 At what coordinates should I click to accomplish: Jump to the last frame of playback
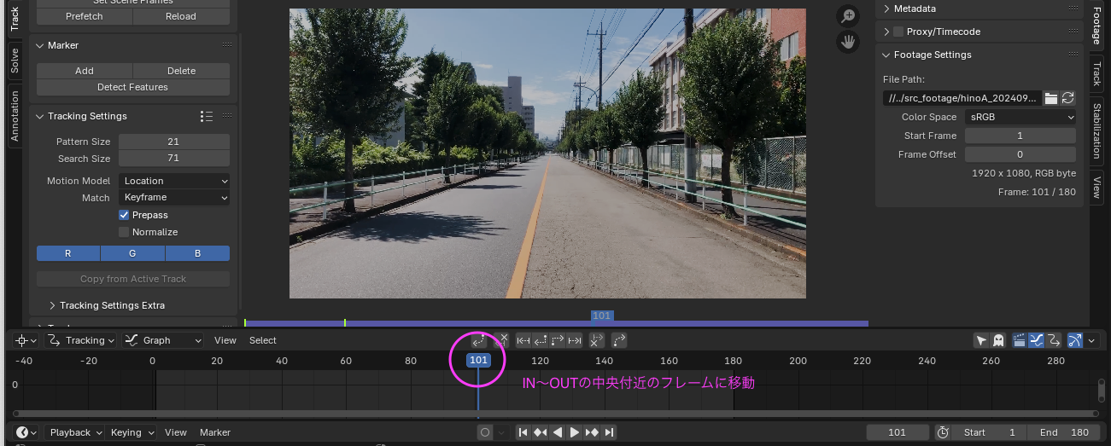(609, 432)
